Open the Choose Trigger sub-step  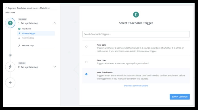(x=36, y=33)
